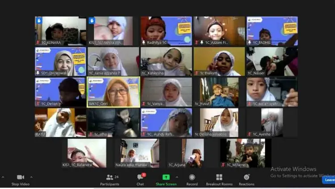The width and height of the screenshot is (335, 189).
Task: Click the 24 participant count
Action: click(117, 177)
